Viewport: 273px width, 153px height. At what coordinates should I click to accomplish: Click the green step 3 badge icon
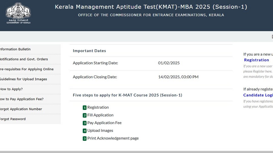85,123
